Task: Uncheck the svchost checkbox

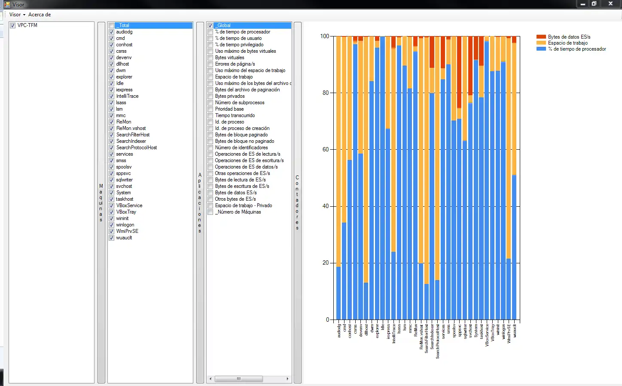Action: [112, 186]
